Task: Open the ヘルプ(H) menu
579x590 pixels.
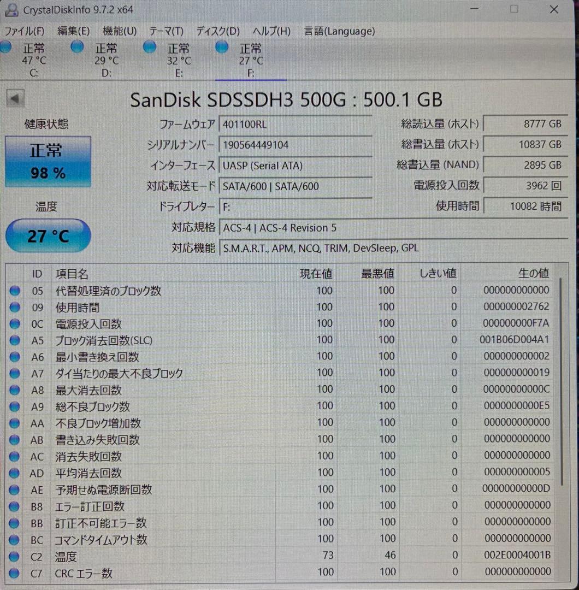Action: coord(271,31)
